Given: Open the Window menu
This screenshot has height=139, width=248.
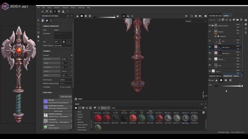Looking at the screenshot, I should click(x=57, y=8).
